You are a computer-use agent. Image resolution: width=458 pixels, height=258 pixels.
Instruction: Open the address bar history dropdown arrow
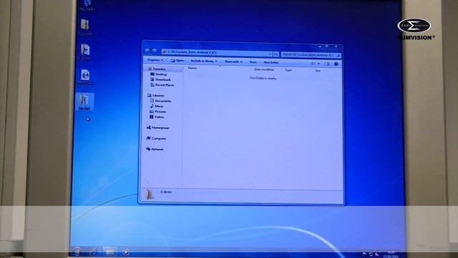(x=271, y=54)
